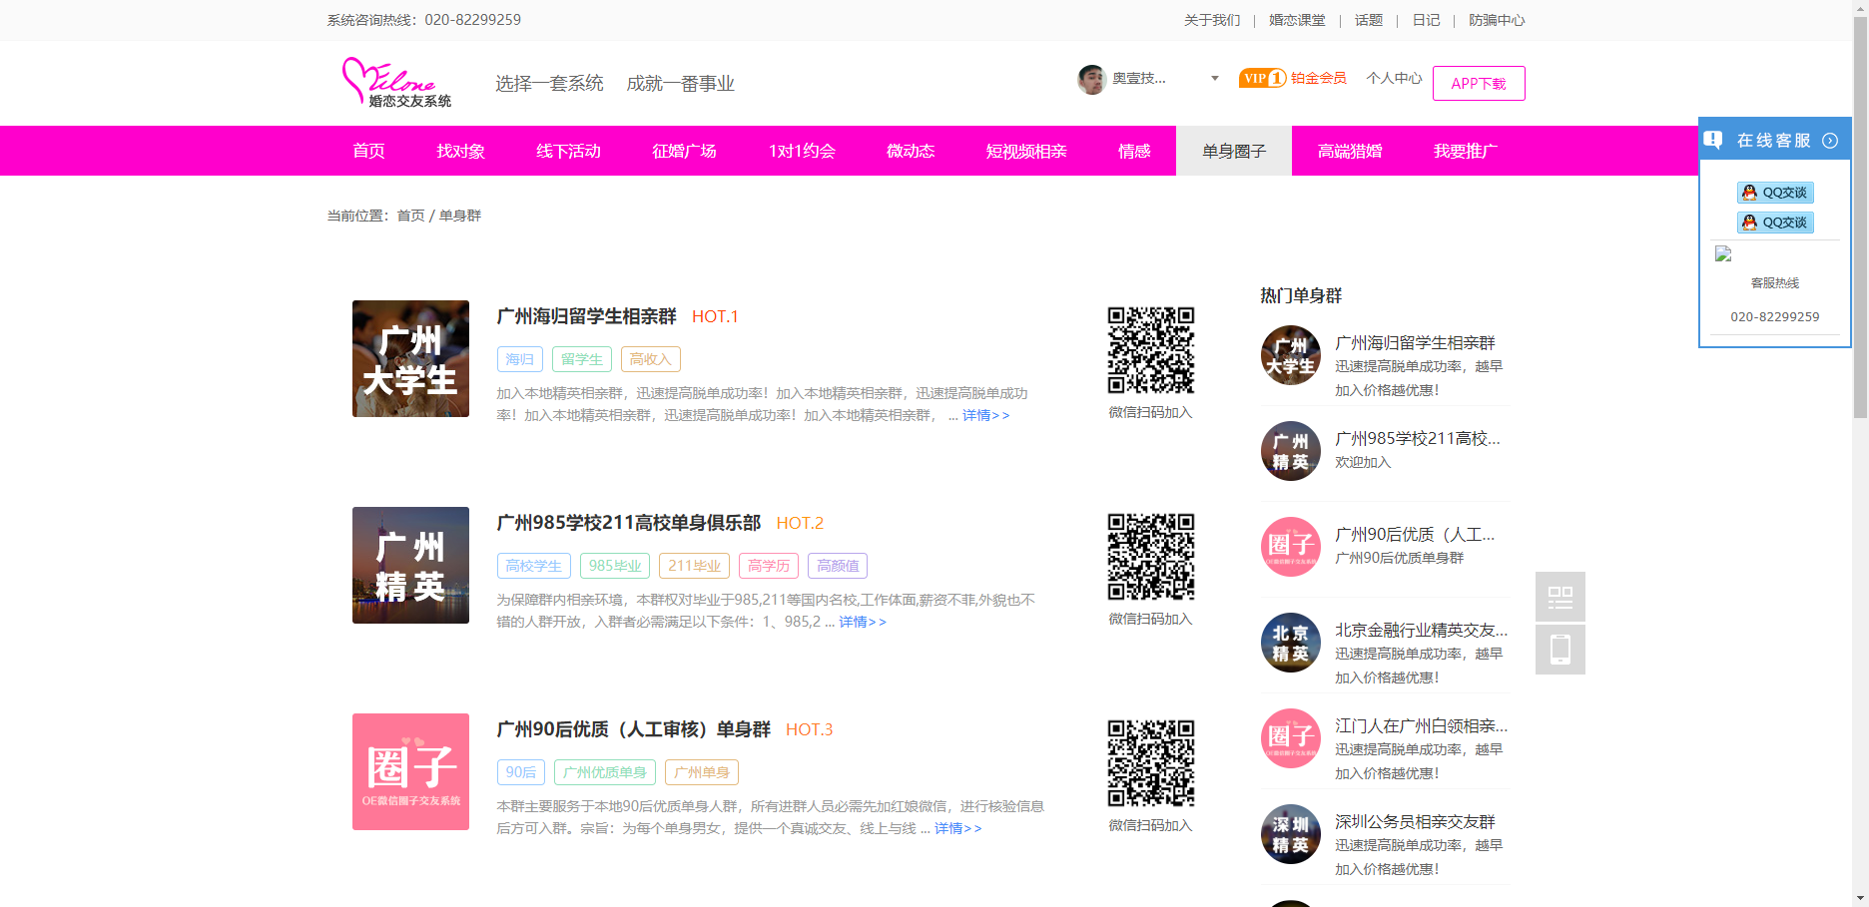Go to 首页 in the navigation bar
This screenshot has height=907, width=1869.
coord(368,151)
